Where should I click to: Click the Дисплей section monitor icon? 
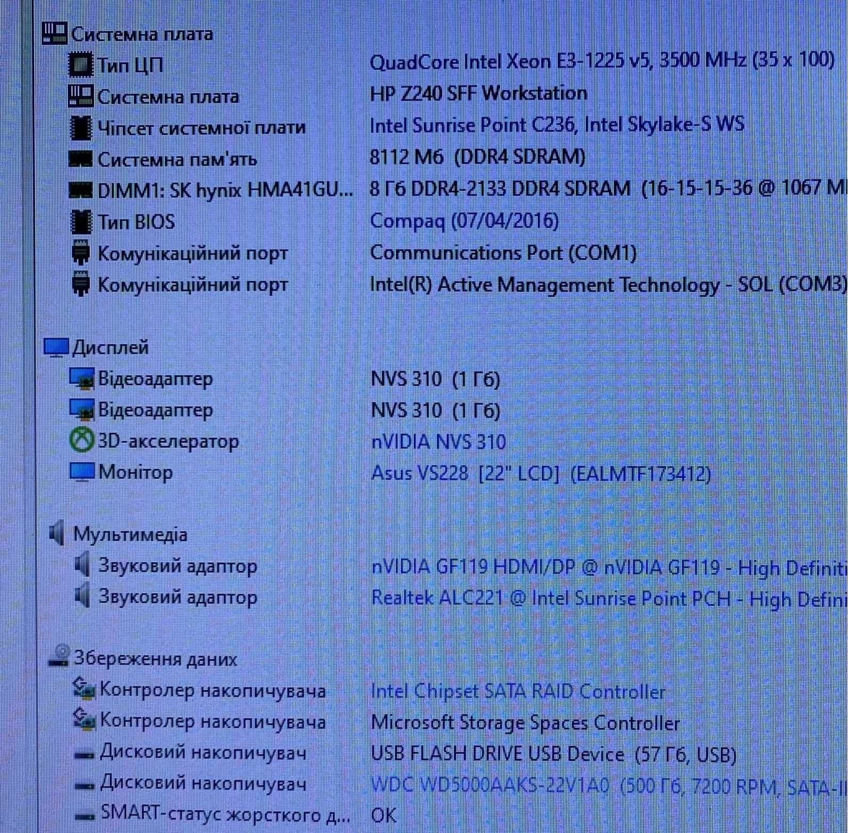click(x=56, y=347)
